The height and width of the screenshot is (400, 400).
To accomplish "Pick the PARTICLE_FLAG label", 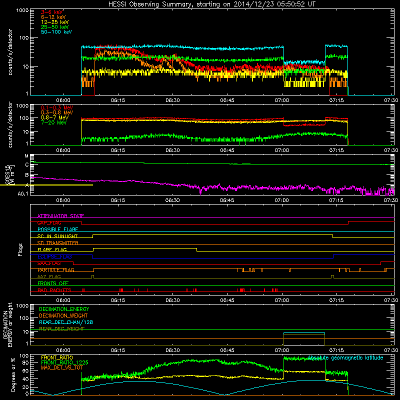I will tap(56, 270).
